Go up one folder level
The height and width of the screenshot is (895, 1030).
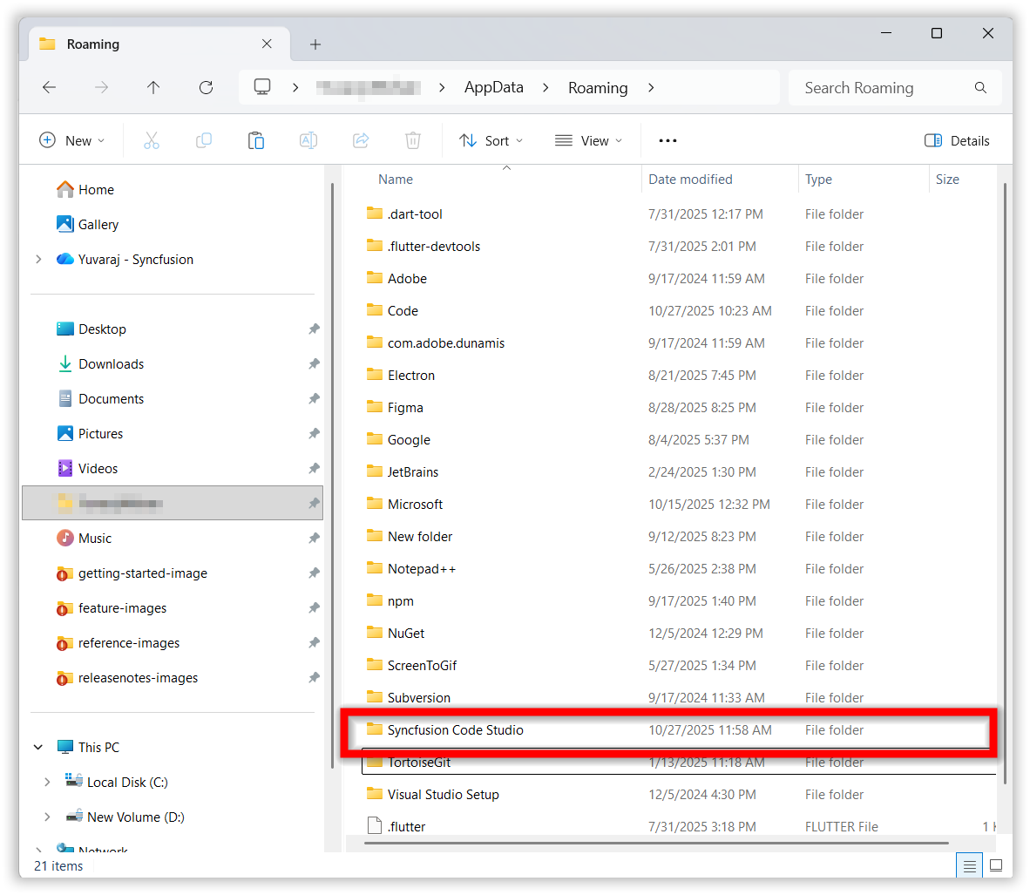coord(153,87)
